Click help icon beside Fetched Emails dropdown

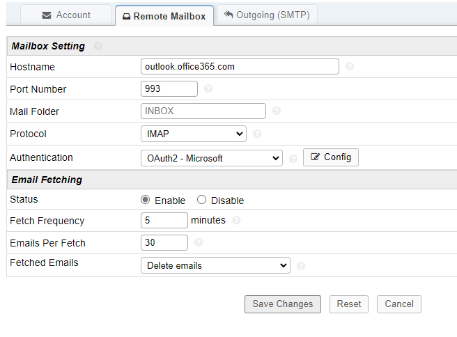point(301,265)
